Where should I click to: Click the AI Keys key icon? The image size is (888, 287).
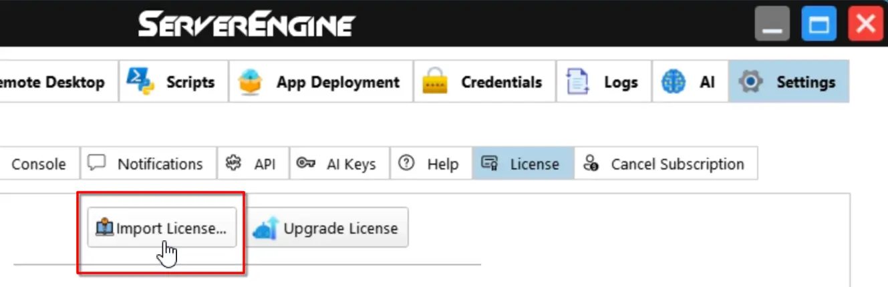pos(306,164)
